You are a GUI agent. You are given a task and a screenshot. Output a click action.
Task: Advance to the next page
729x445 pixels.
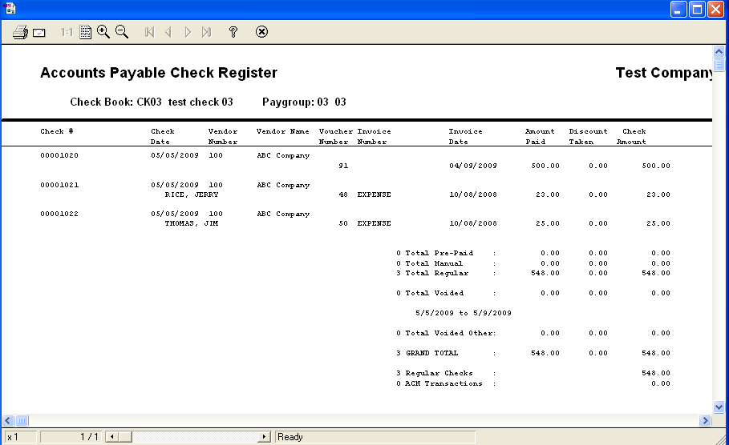188,32
